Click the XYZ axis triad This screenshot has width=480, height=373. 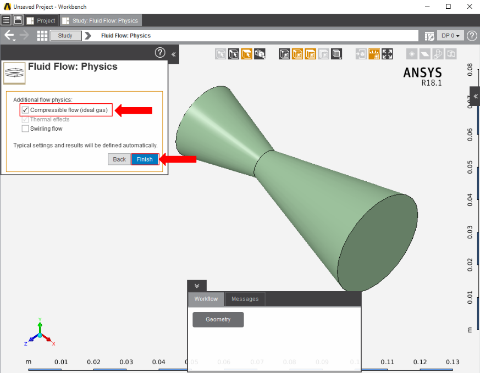pos(40,333)
